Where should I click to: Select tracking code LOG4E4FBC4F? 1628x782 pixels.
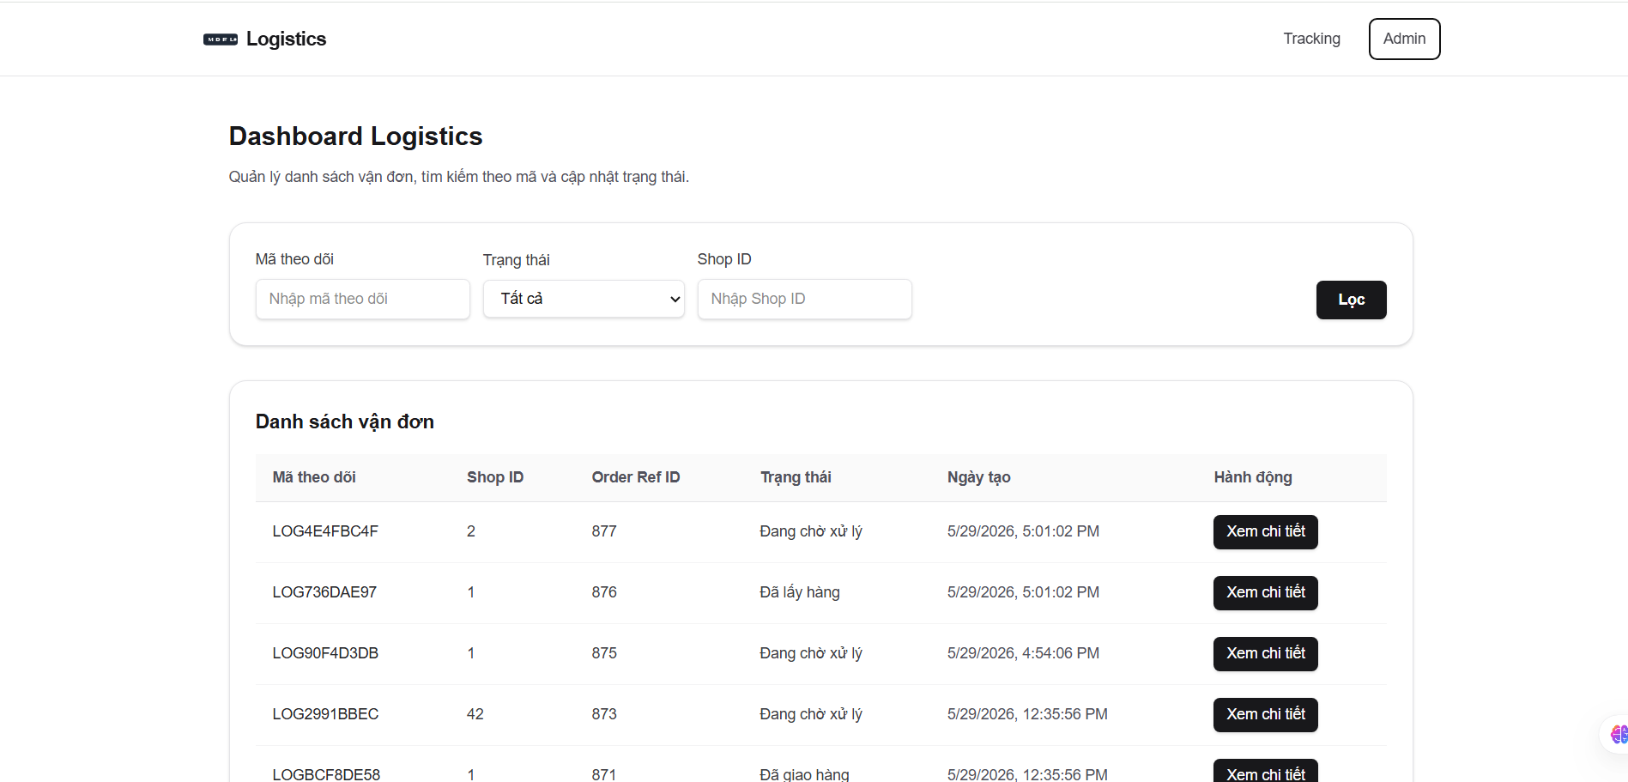325,531
